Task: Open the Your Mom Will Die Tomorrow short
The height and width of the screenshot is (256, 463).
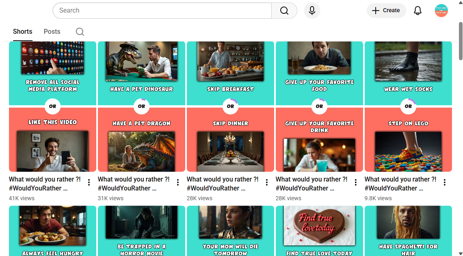Action: 230,231
